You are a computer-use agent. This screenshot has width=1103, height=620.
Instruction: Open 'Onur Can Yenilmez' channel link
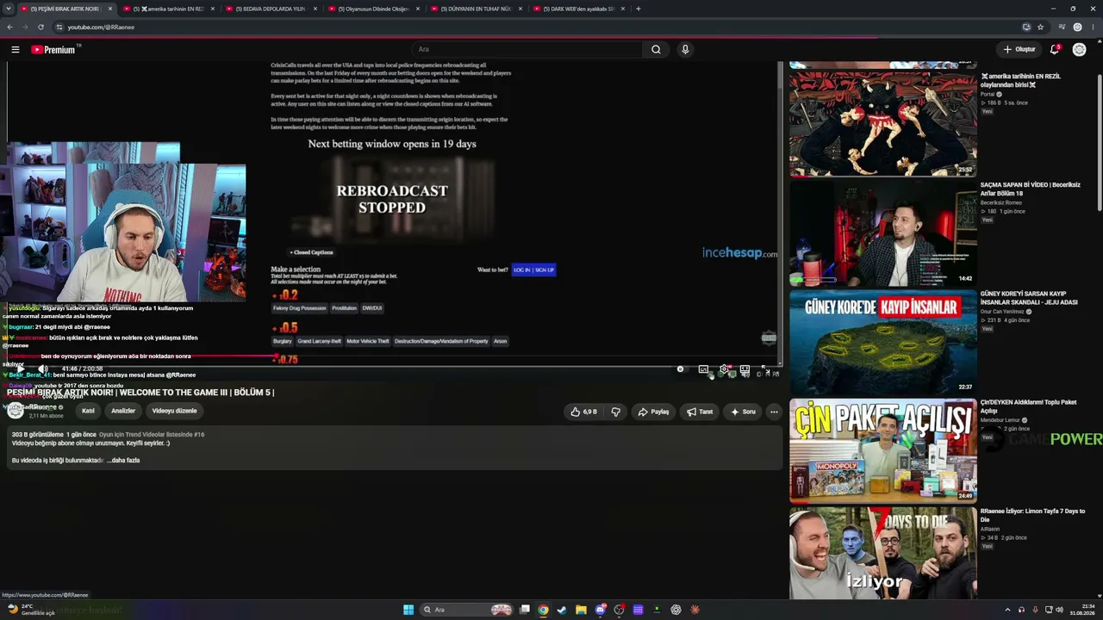point(1002,312)
